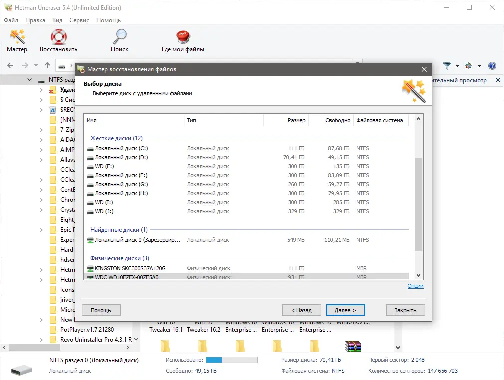Image resolution: width=504 pixels, height=380 pixels.
Task: Open navigation history dropdown arrow
Action: point(36,65)
